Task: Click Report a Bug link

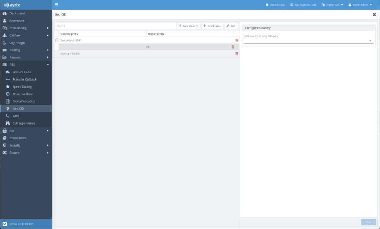Action: (275, 5)
